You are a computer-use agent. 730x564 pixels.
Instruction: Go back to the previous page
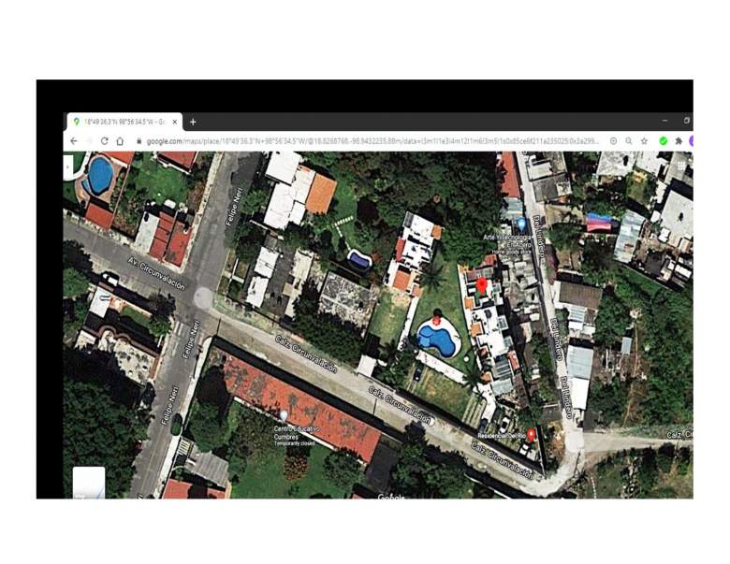click(x=74, y=141)
